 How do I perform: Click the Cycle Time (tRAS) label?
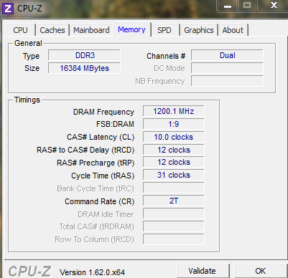pos(103,176)
